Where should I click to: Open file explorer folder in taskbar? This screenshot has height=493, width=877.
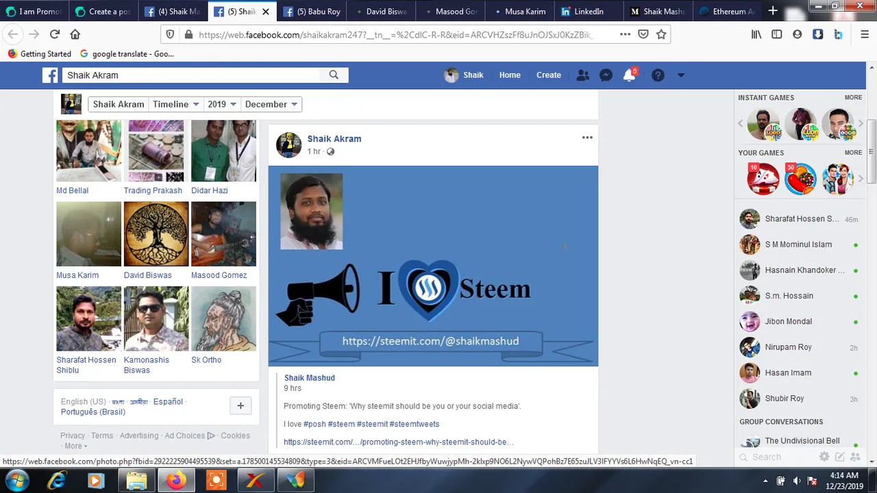point(136,481)
